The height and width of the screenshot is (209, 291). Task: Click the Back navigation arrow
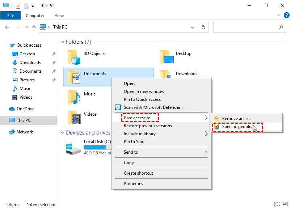point(8,27)
